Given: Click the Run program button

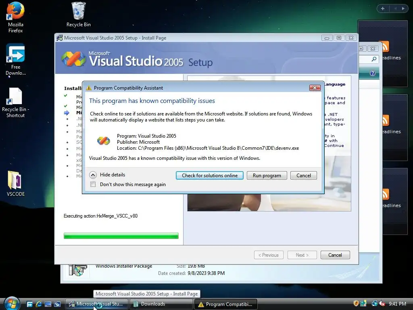Looking at the screenshot, I should (267, 176).
